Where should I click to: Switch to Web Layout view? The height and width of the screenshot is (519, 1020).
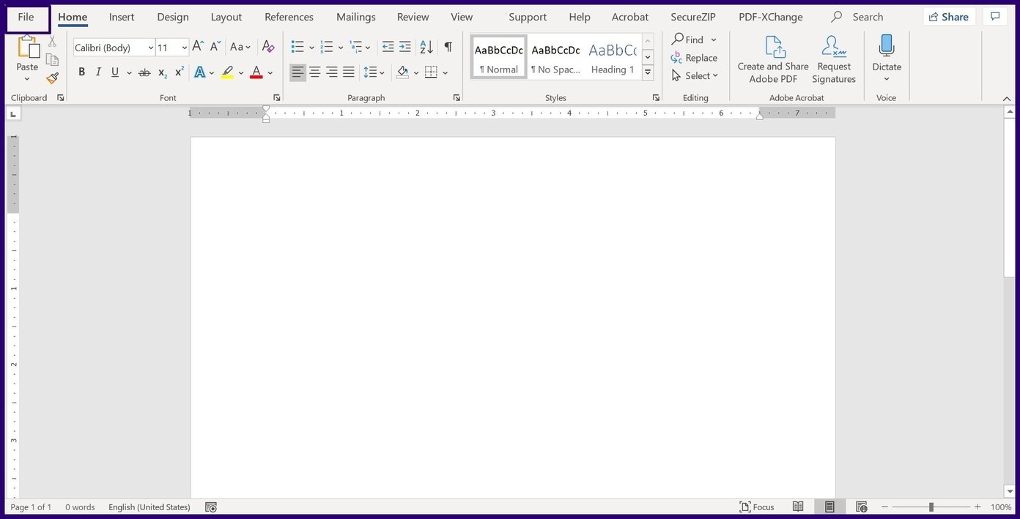pyautogui.click(x=862, y=507)
